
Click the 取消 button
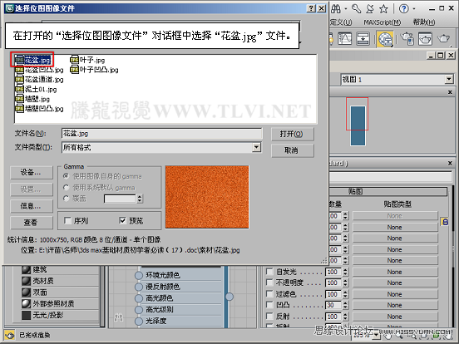[292, 150]
